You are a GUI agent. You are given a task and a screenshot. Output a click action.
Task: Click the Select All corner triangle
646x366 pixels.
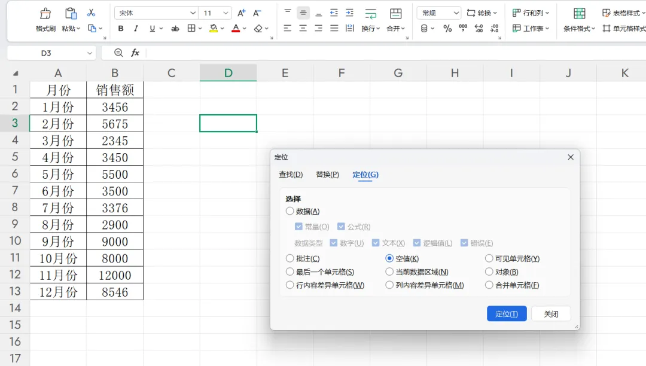[16, 74]
